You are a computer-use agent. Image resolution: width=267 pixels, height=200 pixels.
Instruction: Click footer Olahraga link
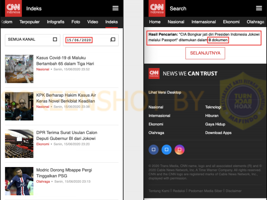click(156, 133)
